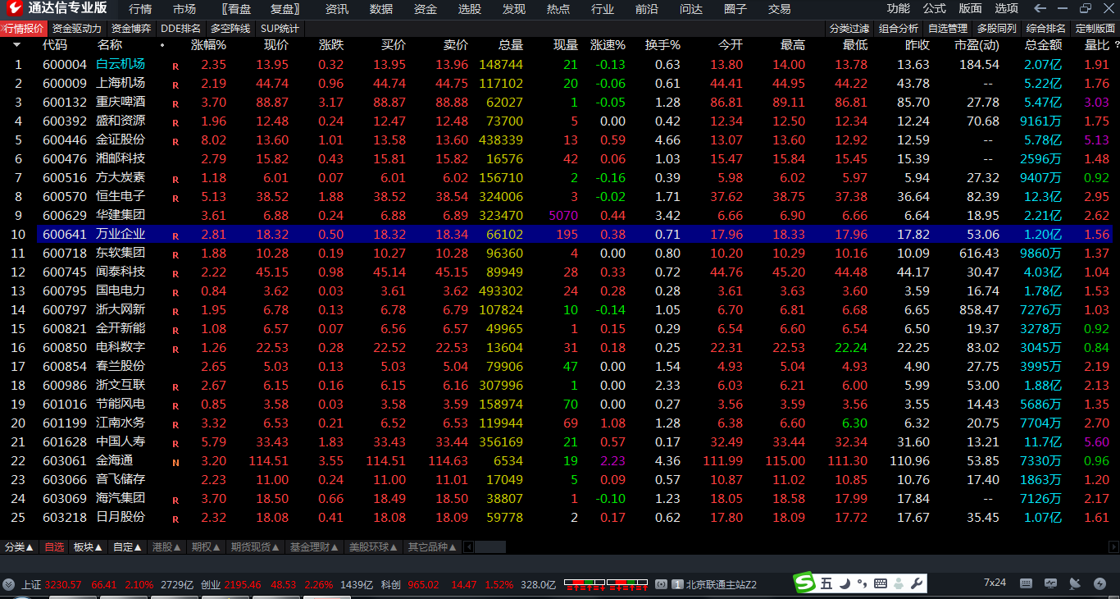Viewport: 1120px width, 599px height.
Task: Toggle the Sogou punctuation mode icon
Action: tap(862, 583)
